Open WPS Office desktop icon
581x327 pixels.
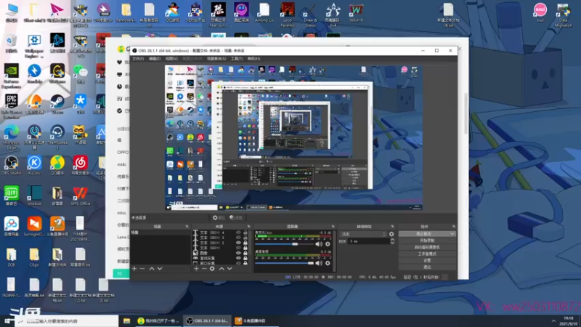click(81, 195)
